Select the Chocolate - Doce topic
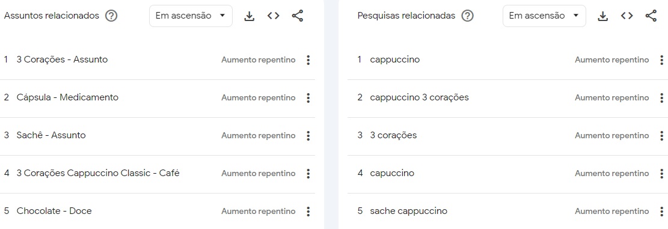Viewport: 668px width, 229px height. (x=54, y=211)
